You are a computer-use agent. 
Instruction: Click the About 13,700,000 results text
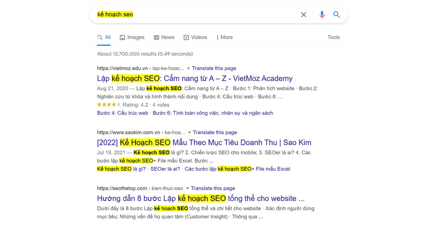[145, 54]
